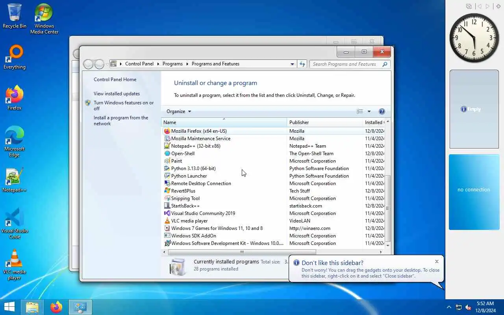Expand the address bar history dropdown

[x=292, y=64]
